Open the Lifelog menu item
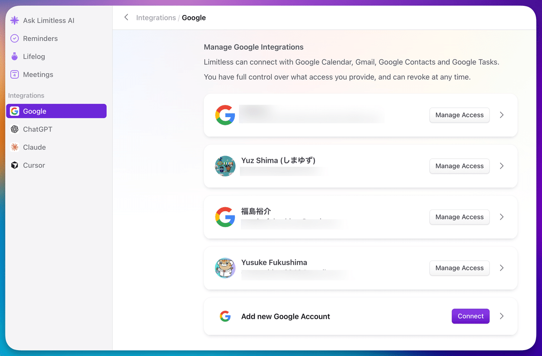542x356 pixels. [x=34, y=57]
